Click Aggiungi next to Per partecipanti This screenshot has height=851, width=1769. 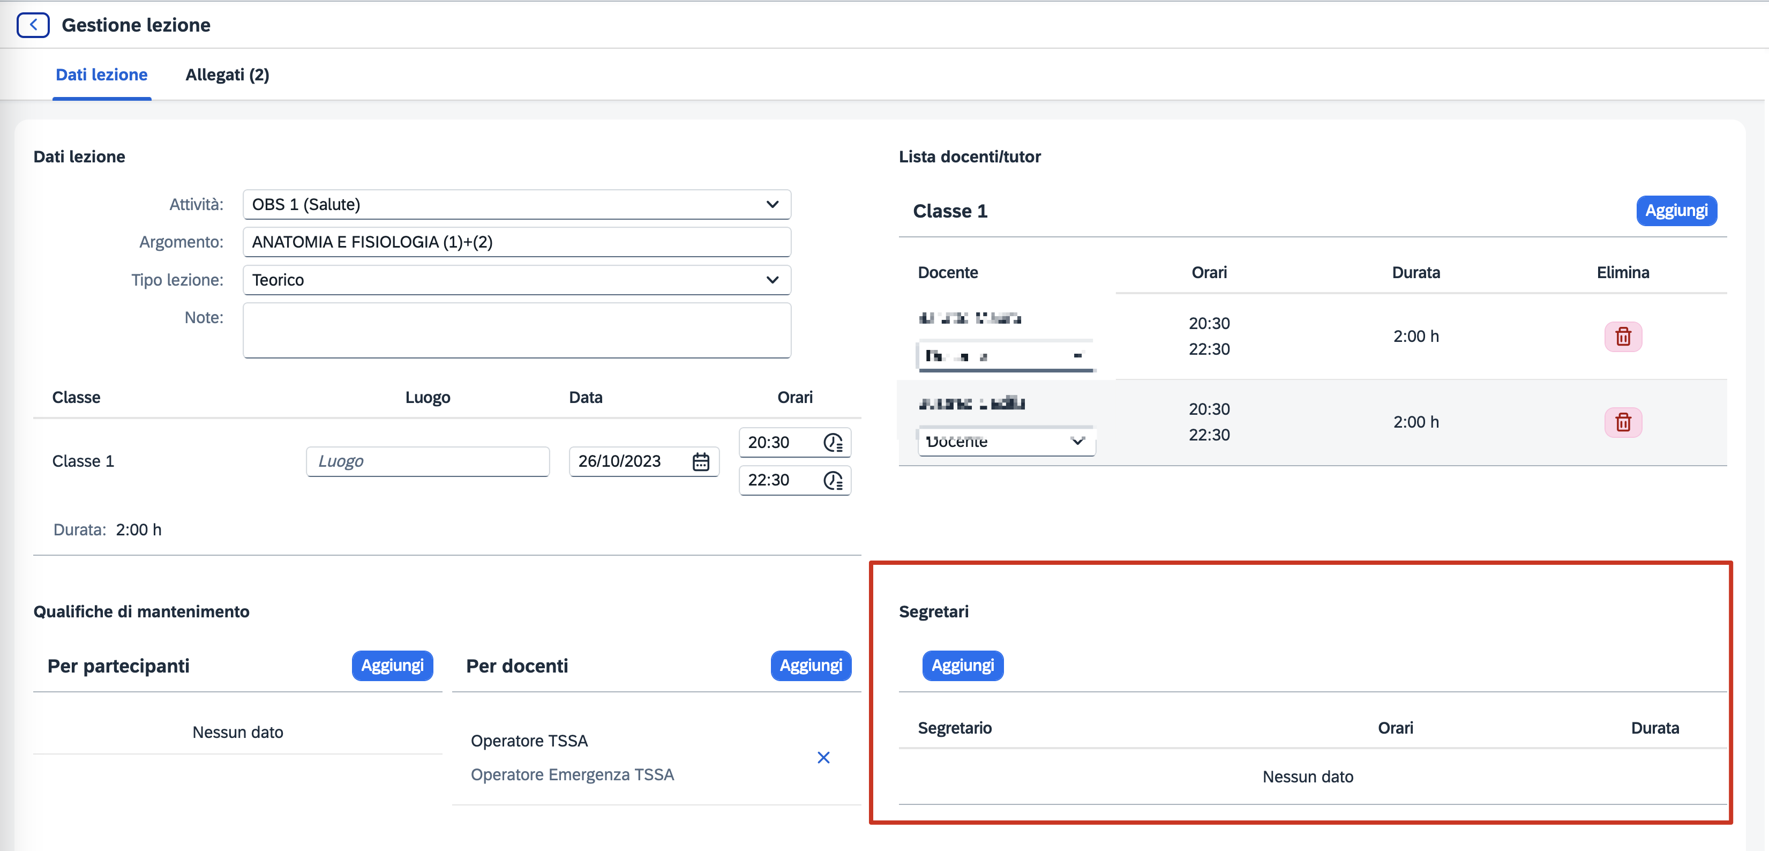tap(392, 666)
